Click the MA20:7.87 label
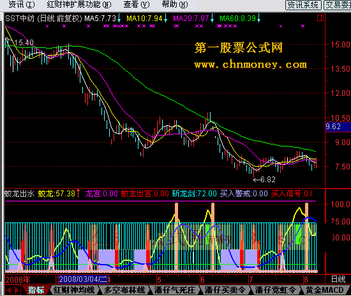This screenshot has height=296, width=351. [x=191, y=19]
